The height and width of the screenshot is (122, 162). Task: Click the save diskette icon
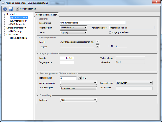click(11, 9)
